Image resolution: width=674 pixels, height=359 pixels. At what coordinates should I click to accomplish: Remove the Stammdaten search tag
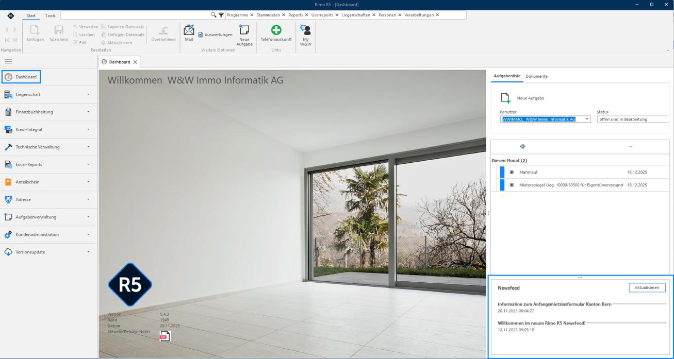(284, 15)
